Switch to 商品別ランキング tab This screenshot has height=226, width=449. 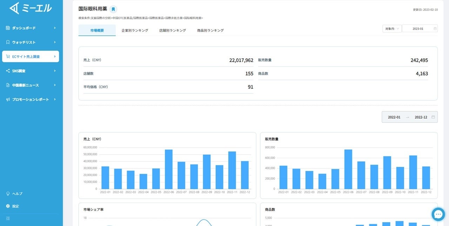210,30
